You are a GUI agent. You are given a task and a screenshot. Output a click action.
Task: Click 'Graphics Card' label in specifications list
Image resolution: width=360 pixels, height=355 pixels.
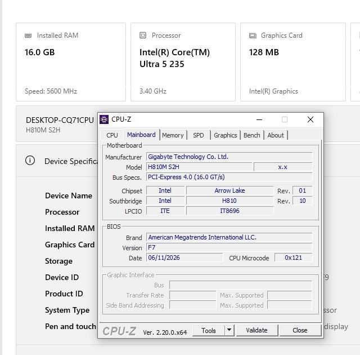[x=70, y=245]
